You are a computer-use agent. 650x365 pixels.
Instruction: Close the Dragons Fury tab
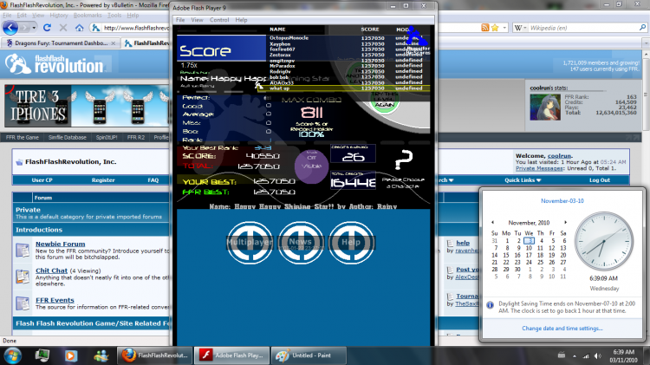click(x=114, y=43)
